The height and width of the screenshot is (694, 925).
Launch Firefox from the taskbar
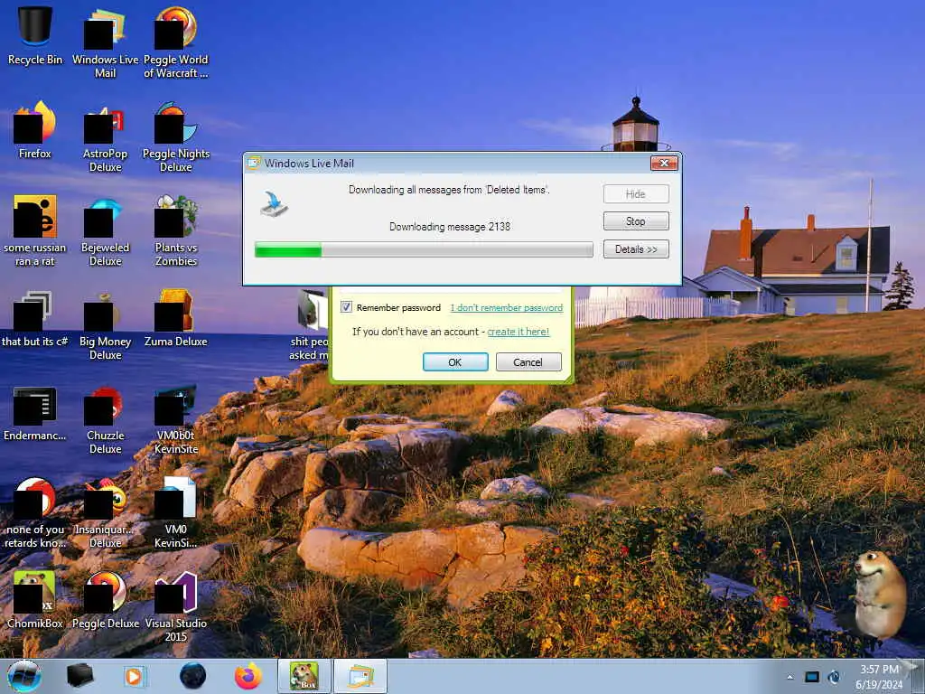[x=248, y=676]
